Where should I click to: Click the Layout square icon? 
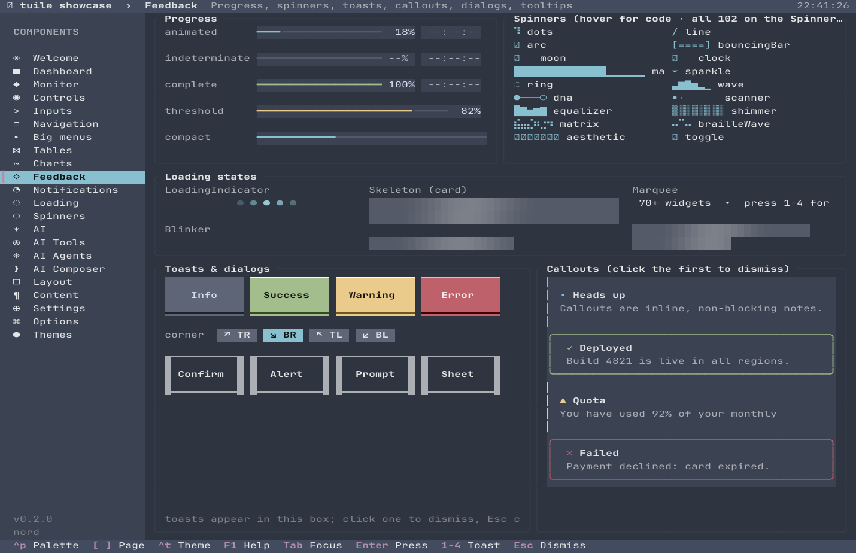coord(17,282)
